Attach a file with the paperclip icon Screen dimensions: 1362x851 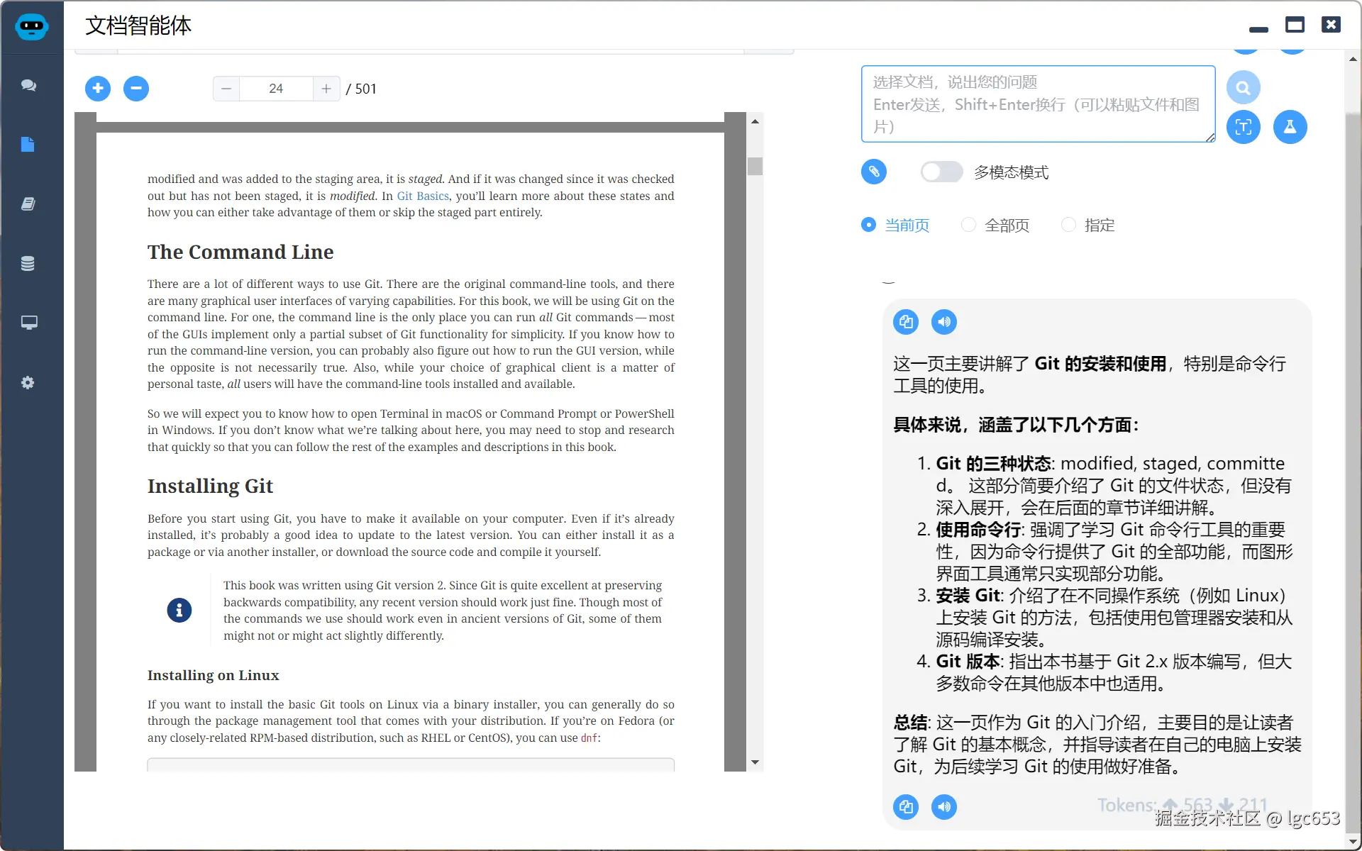(873, 171)
